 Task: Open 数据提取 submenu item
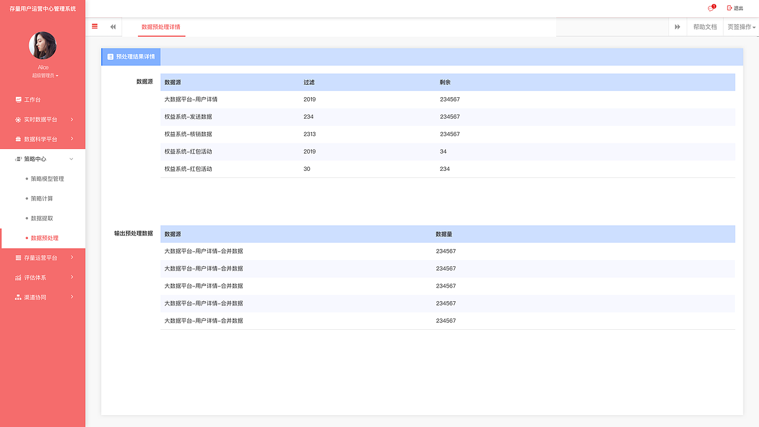pos(42,218)
